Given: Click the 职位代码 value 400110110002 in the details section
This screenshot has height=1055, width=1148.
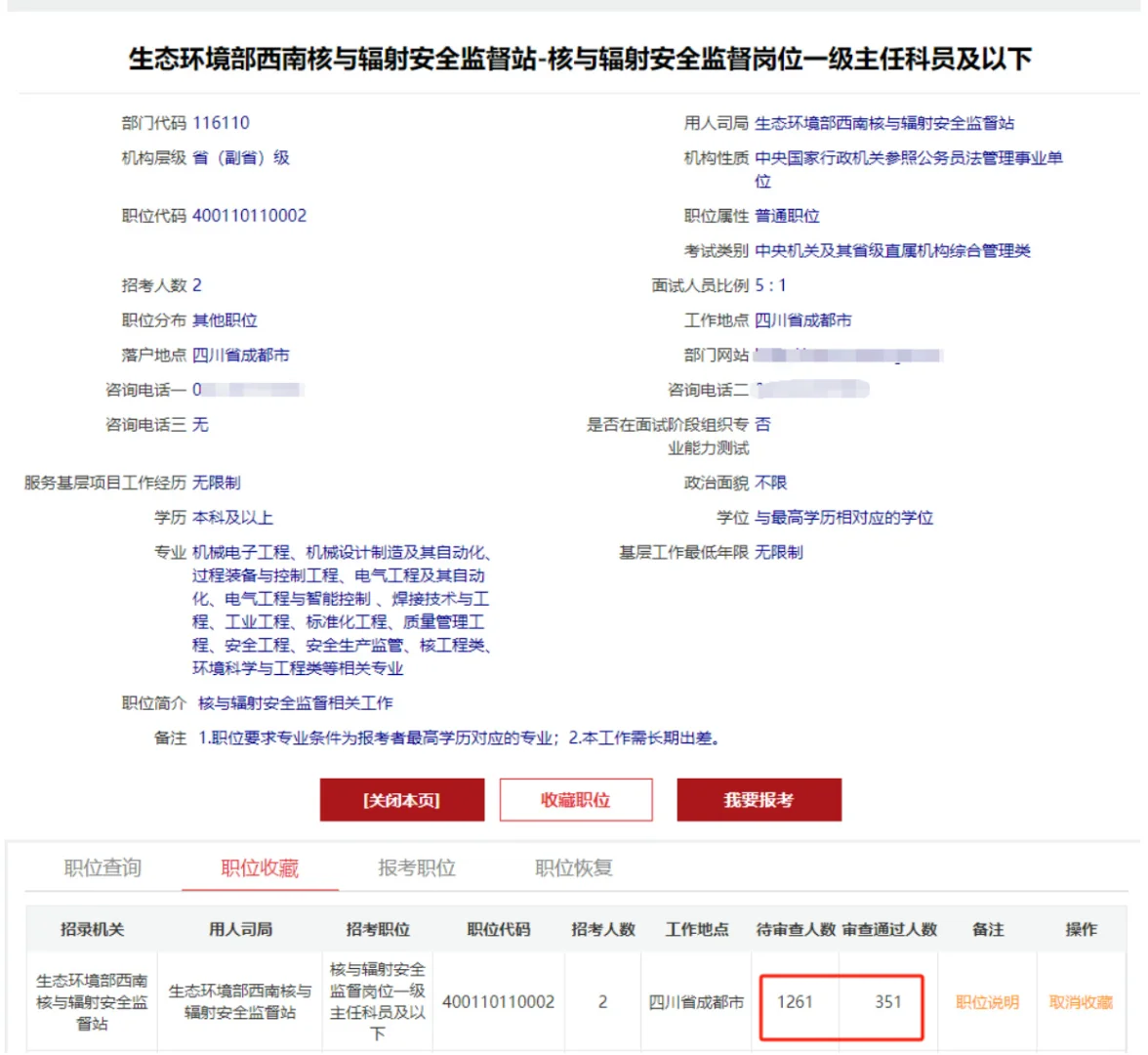Looking at the screenshot, I should [250, 215].
